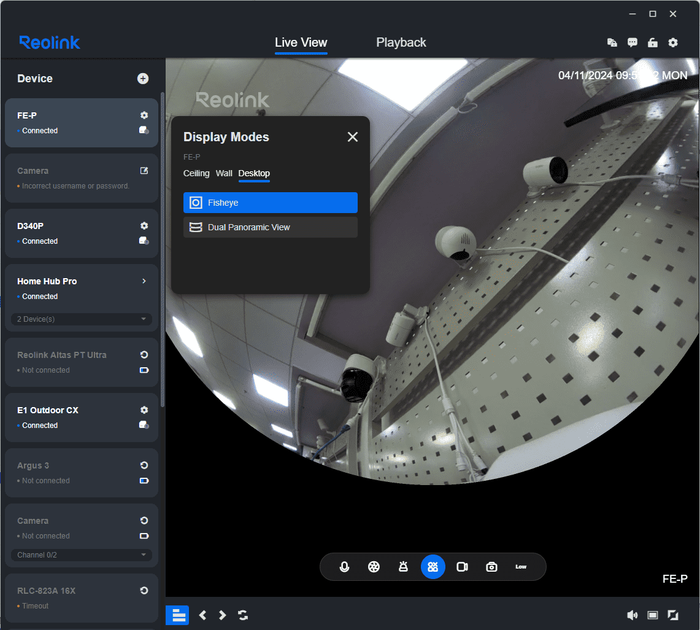
Task: Open the Low stream quality selector
Action: tap(521, 567)
